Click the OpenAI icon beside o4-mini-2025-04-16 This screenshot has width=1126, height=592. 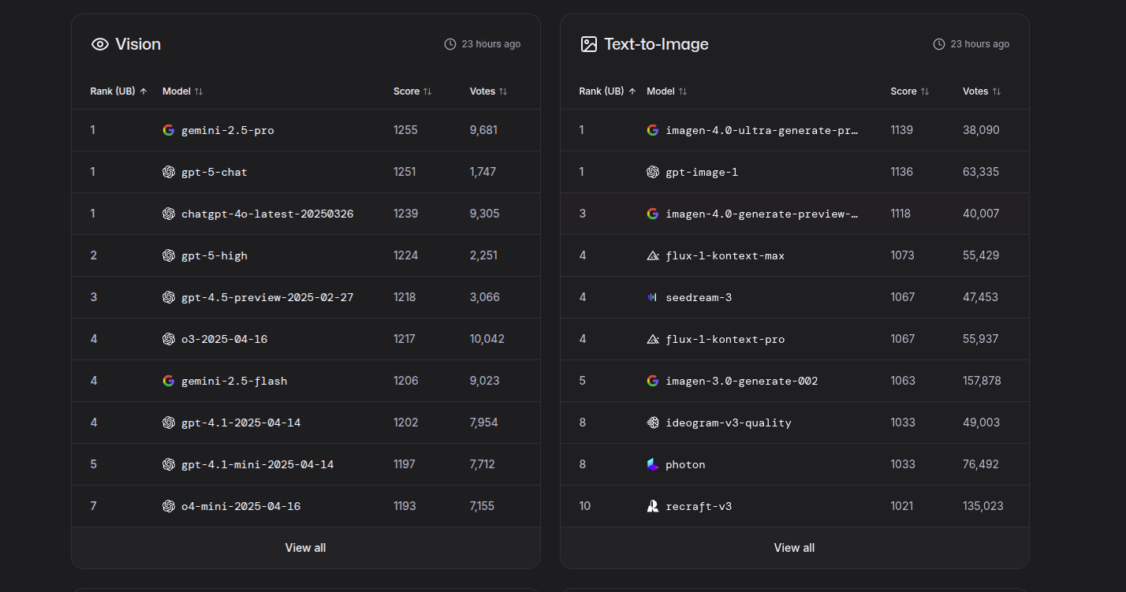pyautogui.click(x=169, y=506)
